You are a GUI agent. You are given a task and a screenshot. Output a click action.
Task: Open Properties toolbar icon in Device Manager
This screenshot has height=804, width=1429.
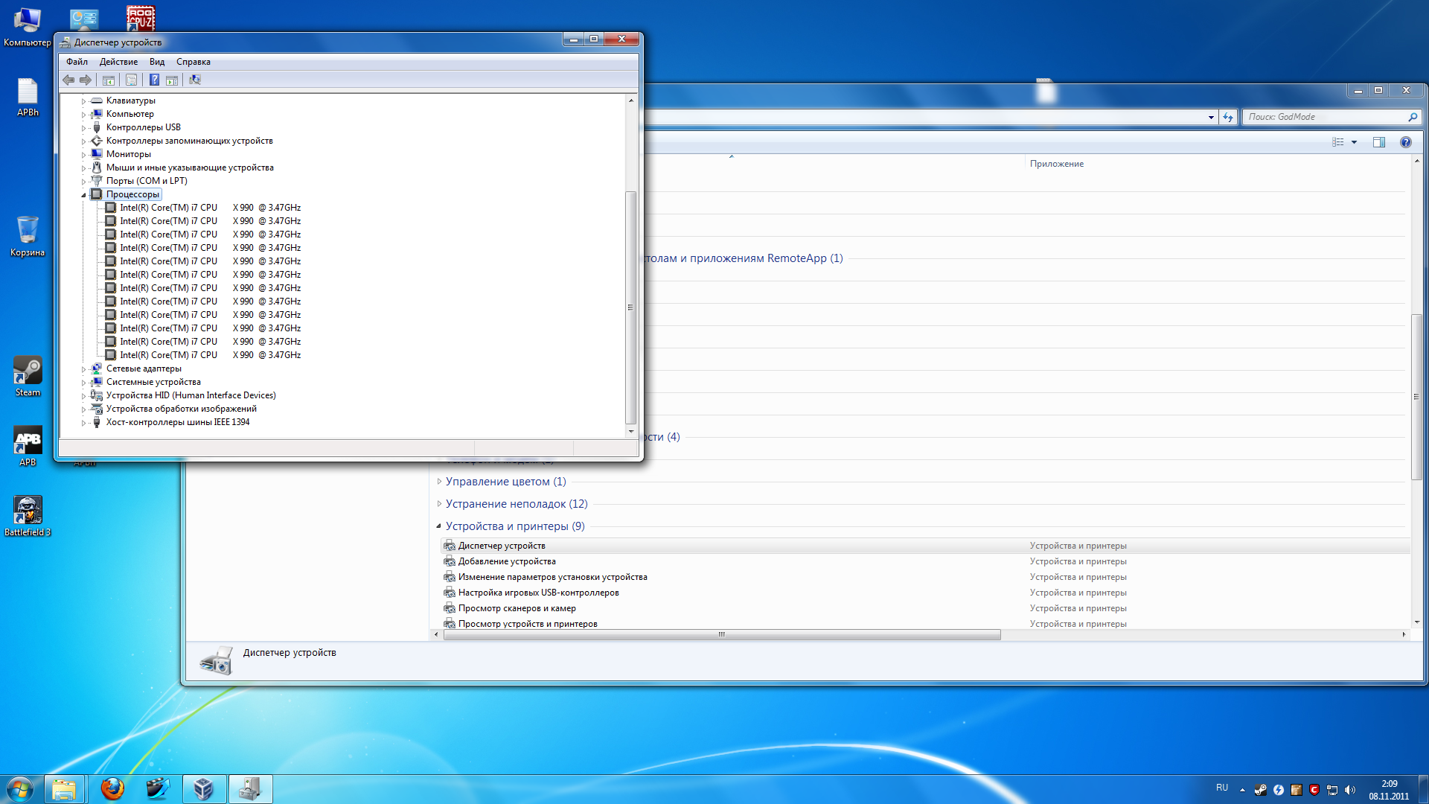tap(132, 80)
